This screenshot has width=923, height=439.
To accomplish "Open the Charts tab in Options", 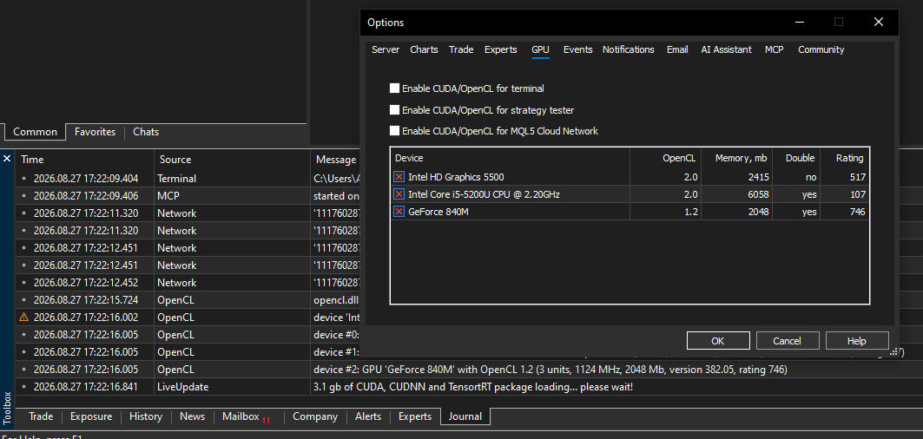I will pos(424,49).
